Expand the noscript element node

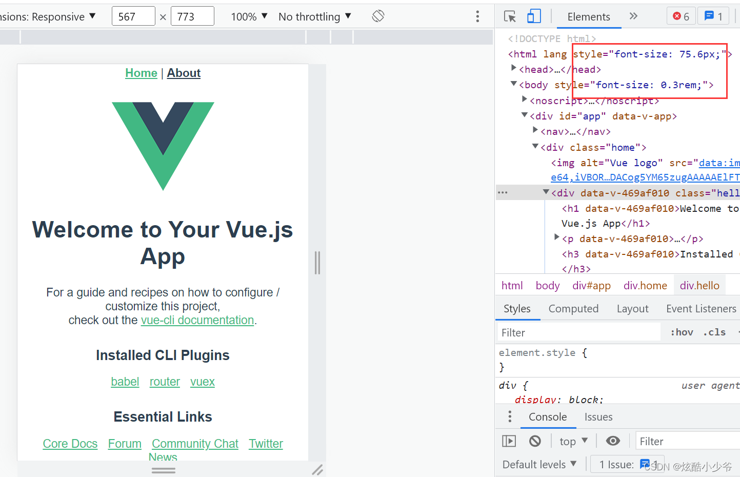(x=524, y=99)
